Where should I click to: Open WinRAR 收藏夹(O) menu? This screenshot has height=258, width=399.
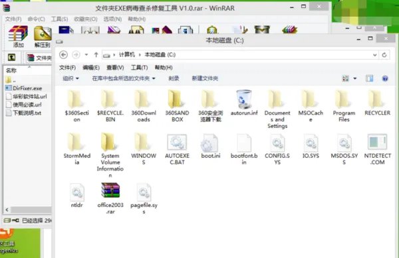point(86,19)
